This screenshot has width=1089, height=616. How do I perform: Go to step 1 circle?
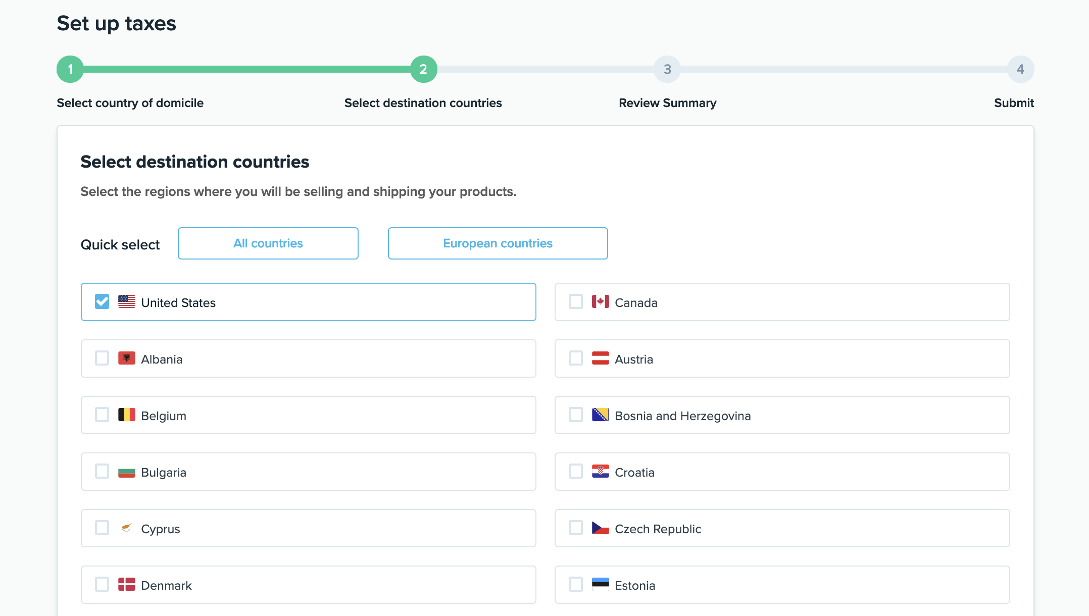(x=70, y=69)
